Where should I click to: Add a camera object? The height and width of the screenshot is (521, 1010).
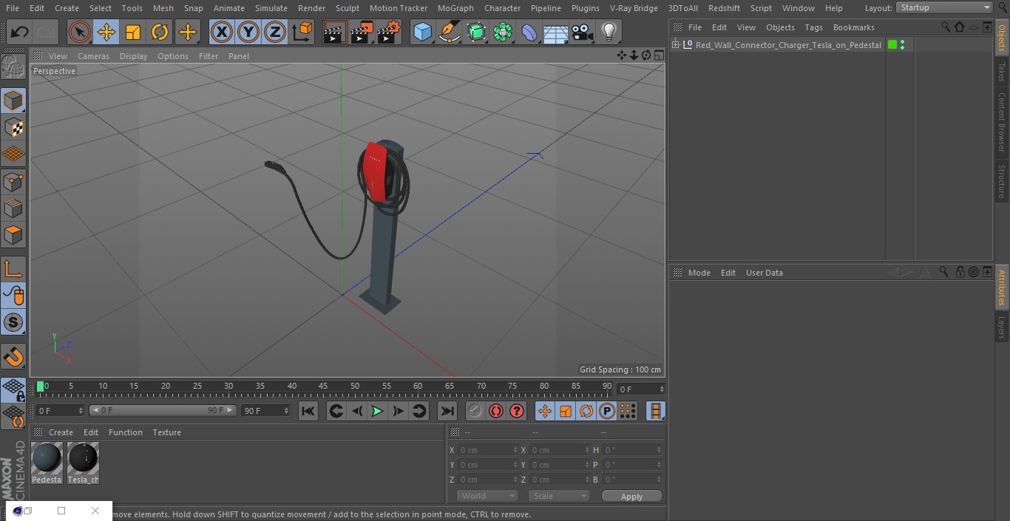click(x=583, y=32)
